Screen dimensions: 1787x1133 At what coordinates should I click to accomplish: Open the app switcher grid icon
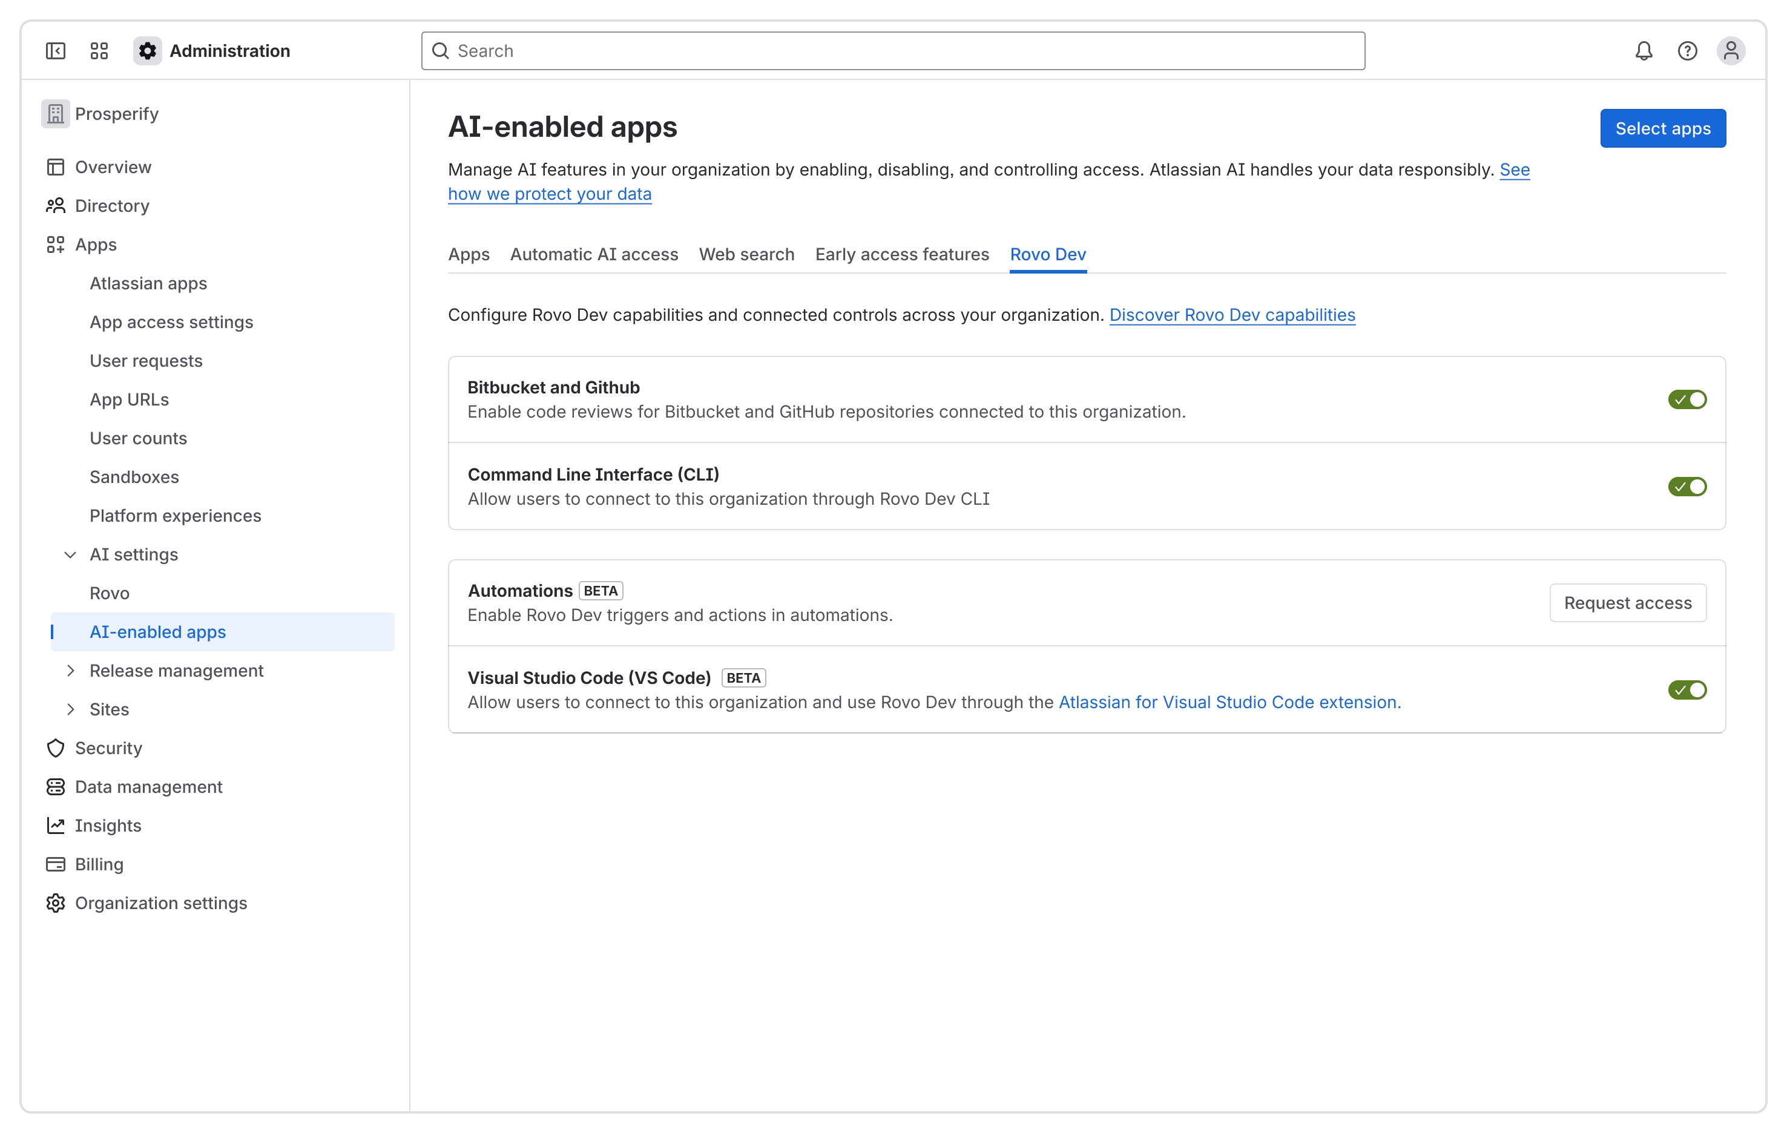tap(99, 50)
